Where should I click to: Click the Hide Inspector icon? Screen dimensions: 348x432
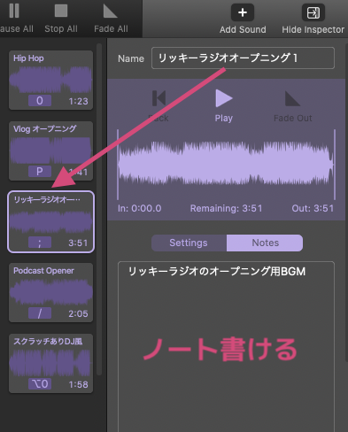(x=313, y=12)
